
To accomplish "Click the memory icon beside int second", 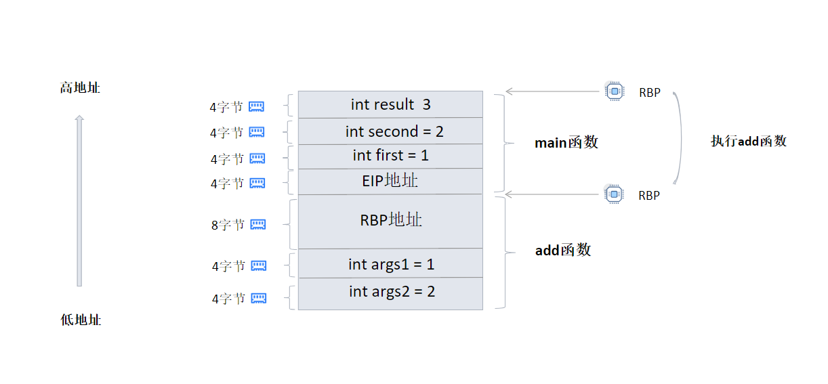I will pyautogui.click(x=256, y=132).
